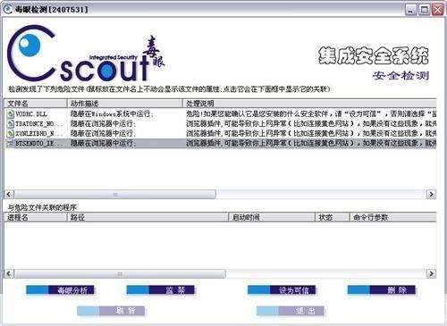The image size is (447, 326).
Task: Click the 刷新 button
Action: click(x=111, y=311)
